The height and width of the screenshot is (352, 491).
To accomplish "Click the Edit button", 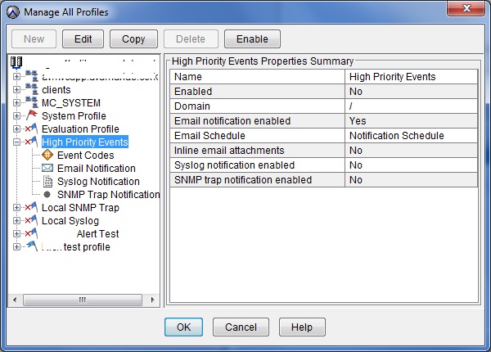I will click(x=83, y=38).
